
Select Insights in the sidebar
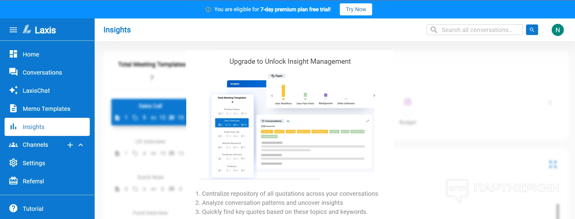[47, 127]
